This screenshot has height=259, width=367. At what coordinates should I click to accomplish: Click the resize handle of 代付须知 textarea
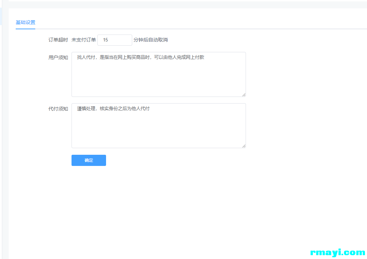(244, 146)
